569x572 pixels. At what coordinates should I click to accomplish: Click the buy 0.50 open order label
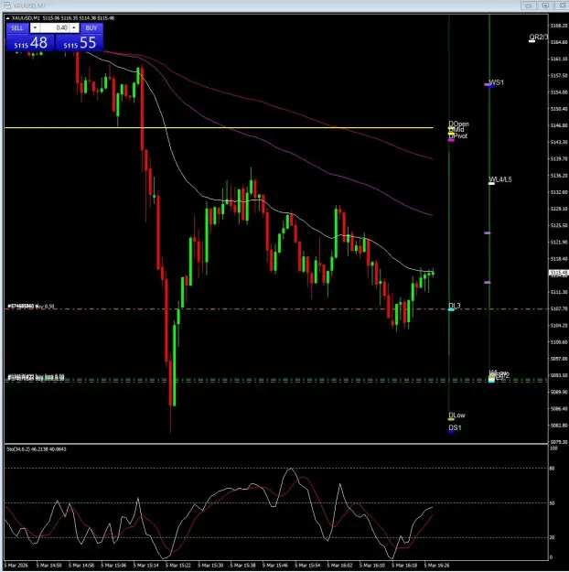(31, 306)
